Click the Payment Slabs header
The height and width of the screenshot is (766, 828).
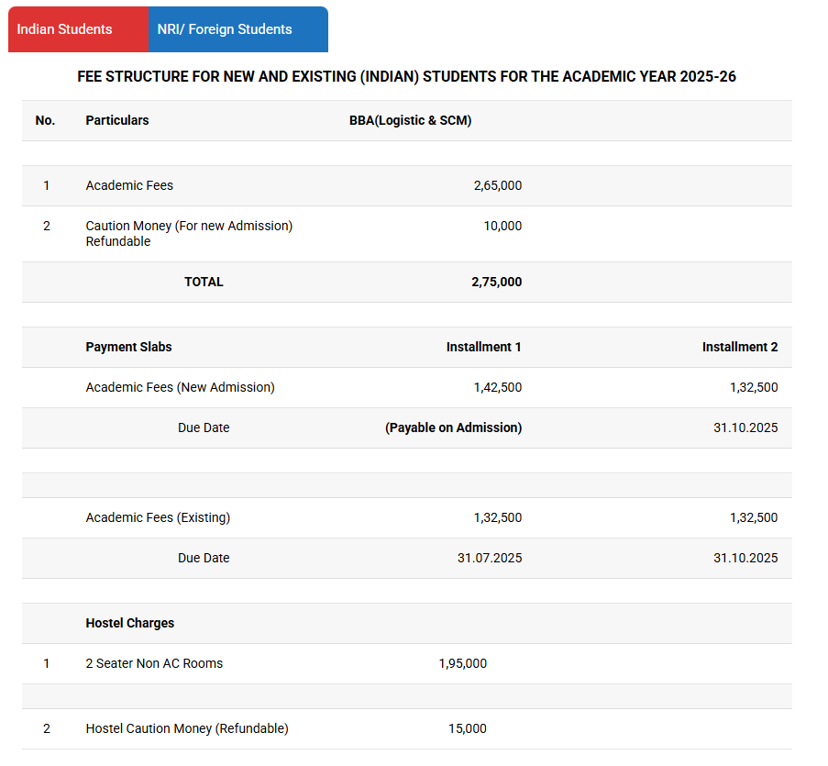[x=128, y=347]
